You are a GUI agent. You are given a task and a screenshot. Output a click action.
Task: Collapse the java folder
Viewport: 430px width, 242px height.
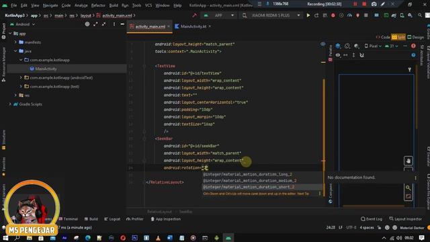[15, 51]
